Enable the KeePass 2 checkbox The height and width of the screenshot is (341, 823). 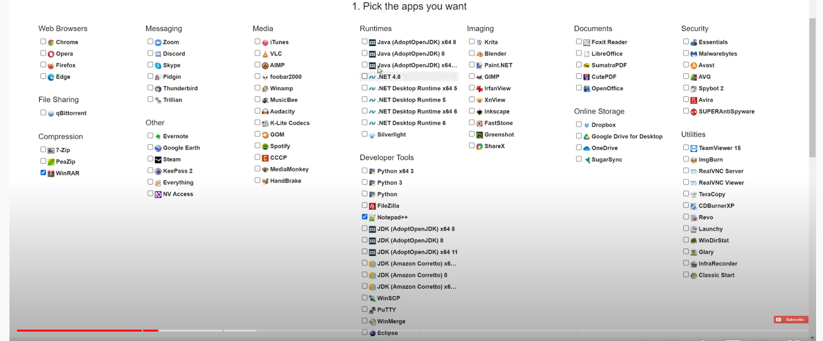150,170
